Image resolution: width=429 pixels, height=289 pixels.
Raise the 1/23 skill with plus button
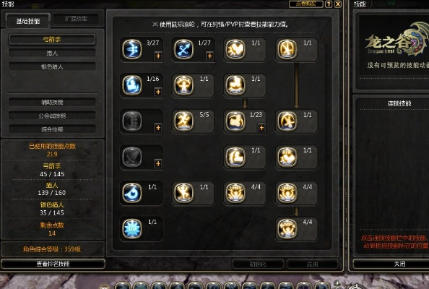pyautogui.click(x=261, y=128)
